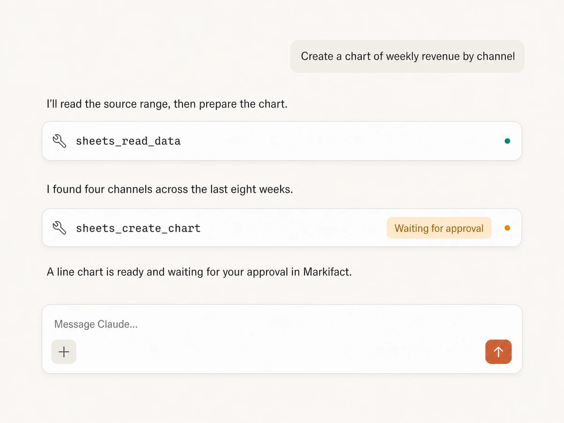The width and height of the screenshot is (564, 423).
Task: Click text 'I'll read the source range, then prepare the chart.'
Action: [x=167, y=104]
